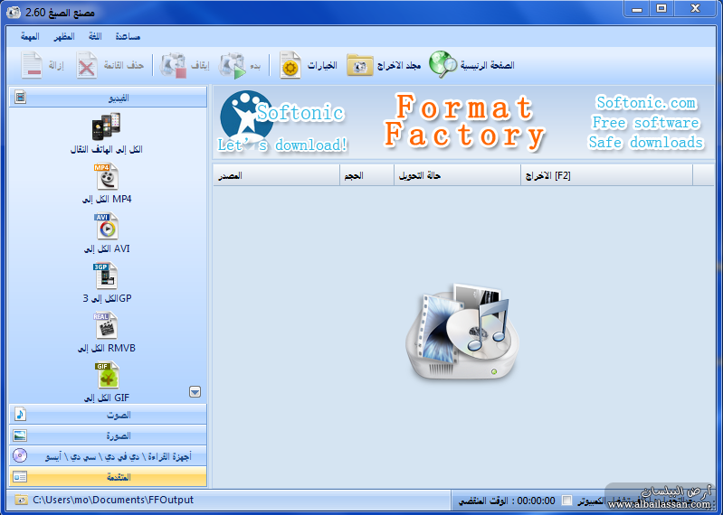The height and width of the screenshot is (515, 723).
Task: Click the إيقاف (Stop) toolbar icon
Action: tap(173, 65)
